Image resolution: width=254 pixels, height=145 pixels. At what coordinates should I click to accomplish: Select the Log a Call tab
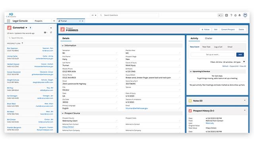[x=218, y=47]
